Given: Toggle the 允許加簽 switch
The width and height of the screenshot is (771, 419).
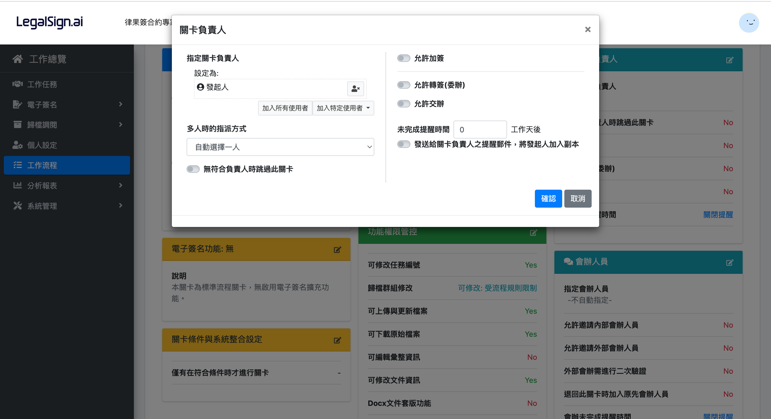Looking at the screenshot, I should pyautogui.click(x=403, y=58).
